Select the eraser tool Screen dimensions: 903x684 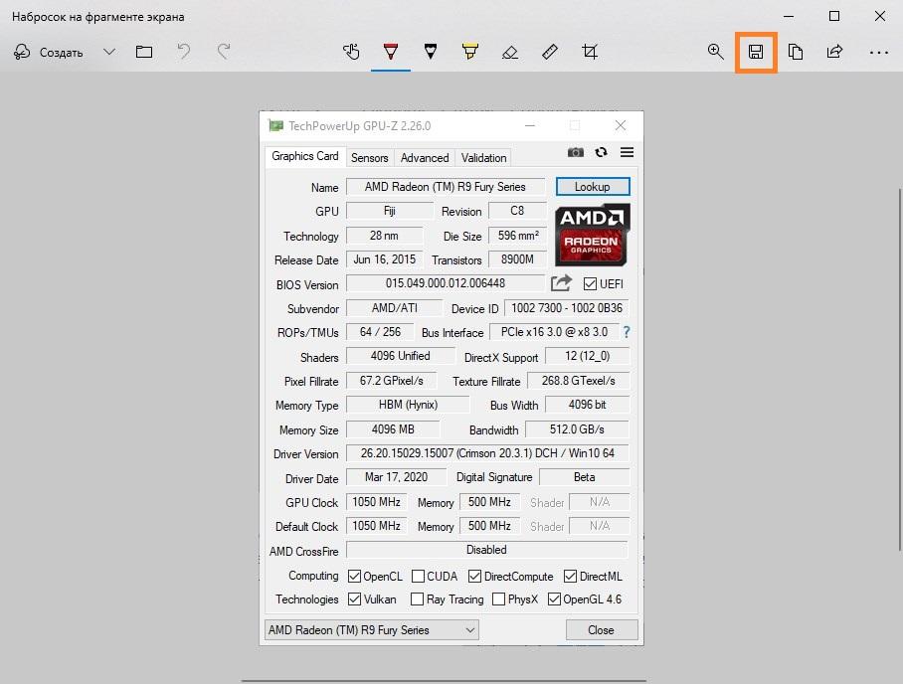[x=509, y=53]
